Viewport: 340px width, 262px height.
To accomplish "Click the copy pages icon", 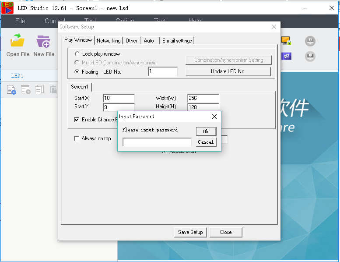I will [x=39, y=89].
